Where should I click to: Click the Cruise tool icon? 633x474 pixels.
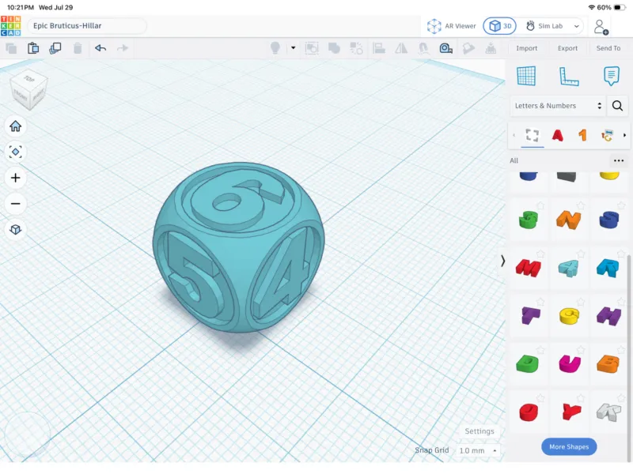pos(423,48)
